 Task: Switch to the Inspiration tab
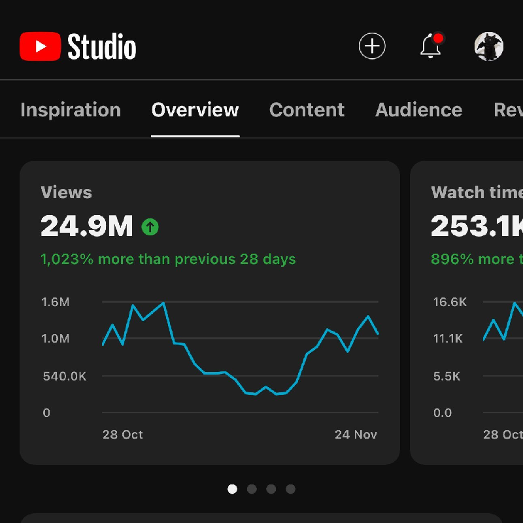[71, 110]
